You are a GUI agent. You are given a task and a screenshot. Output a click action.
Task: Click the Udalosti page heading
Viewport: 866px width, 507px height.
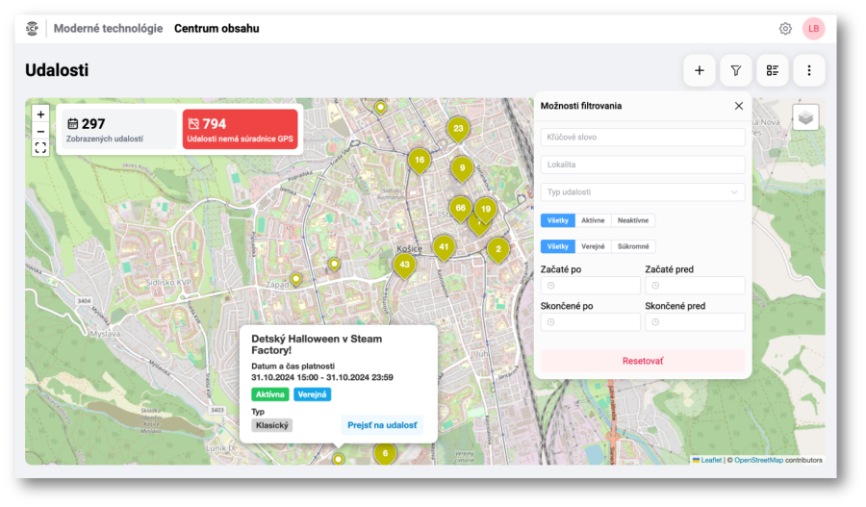57,70
